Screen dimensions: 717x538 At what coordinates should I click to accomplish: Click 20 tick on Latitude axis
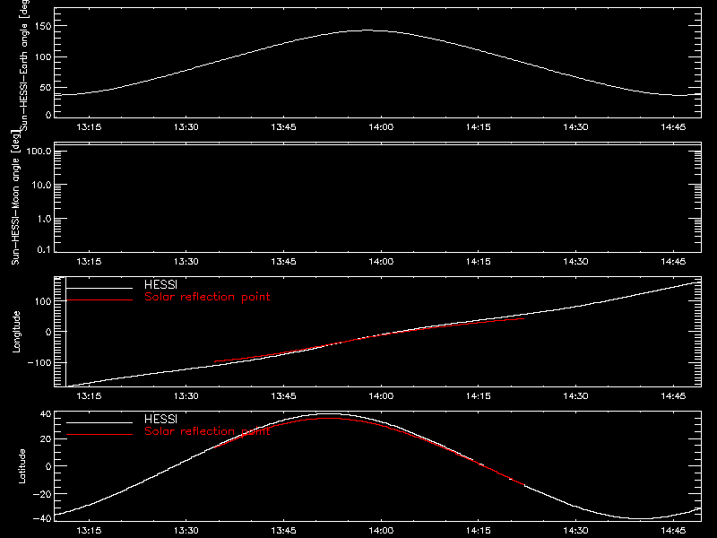coord(46,439)
